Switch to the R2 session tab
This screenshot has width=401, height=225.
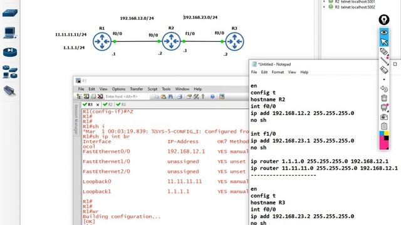[108, 104]
